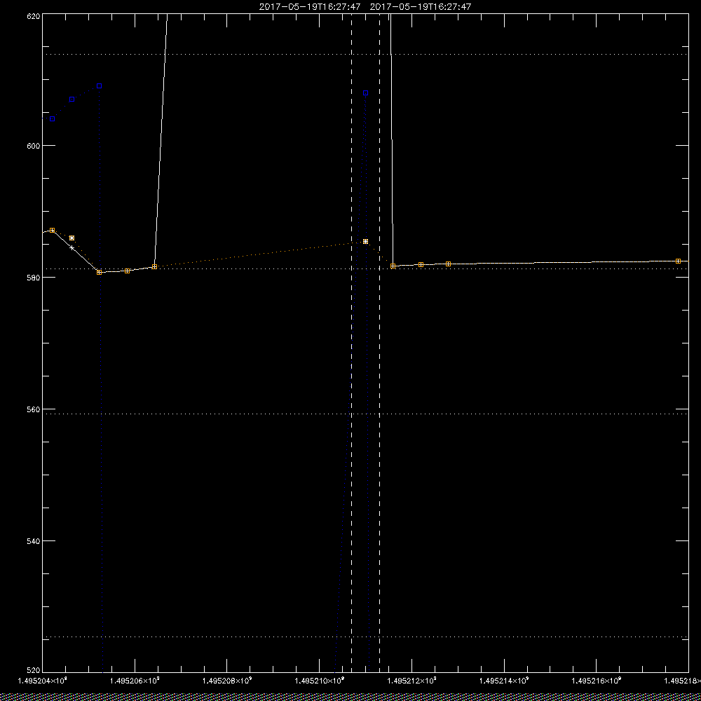
Task: Select the first orange marker at the left peak
Action: 53,230
